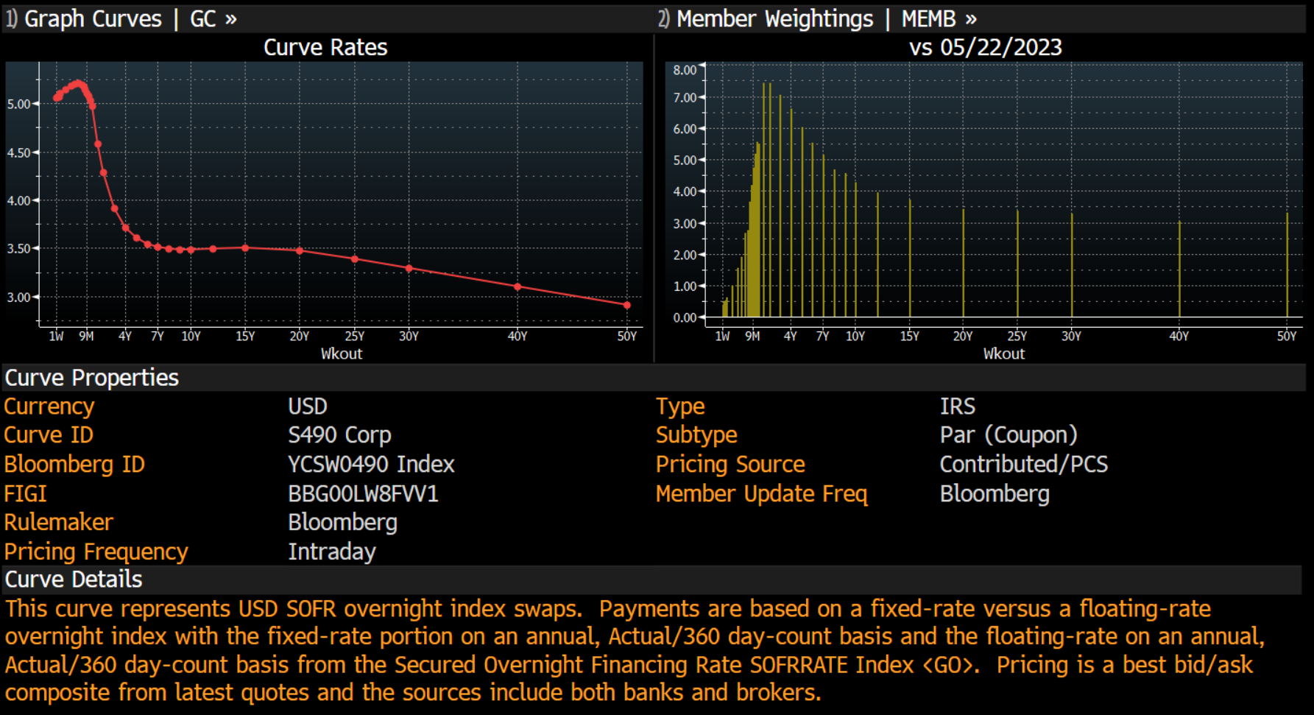The width and height of the screenshot is (1314, 715).
Task: Click the 25Y label on the weightings axis
Action: tap(1017, 336)
